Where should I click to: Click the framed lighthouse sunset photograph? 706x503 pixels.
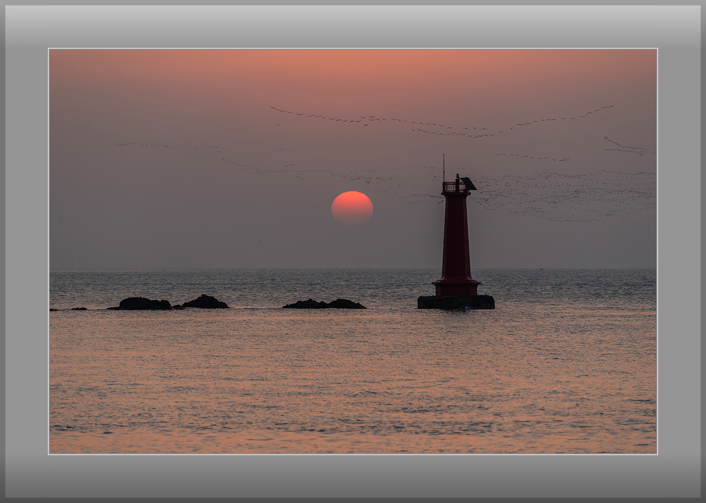coord(353,251)
